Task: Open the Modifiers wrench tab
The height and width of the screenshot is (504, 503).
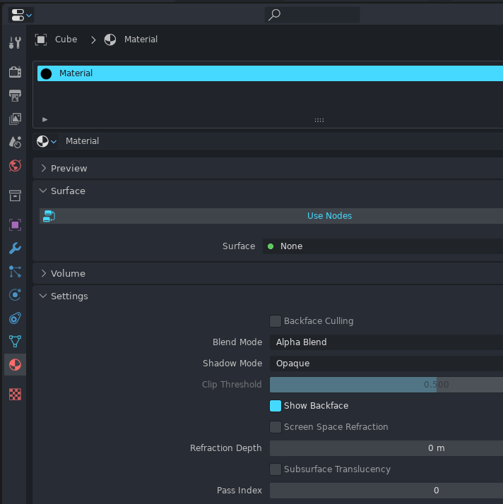Action: [x=15, y=248]
